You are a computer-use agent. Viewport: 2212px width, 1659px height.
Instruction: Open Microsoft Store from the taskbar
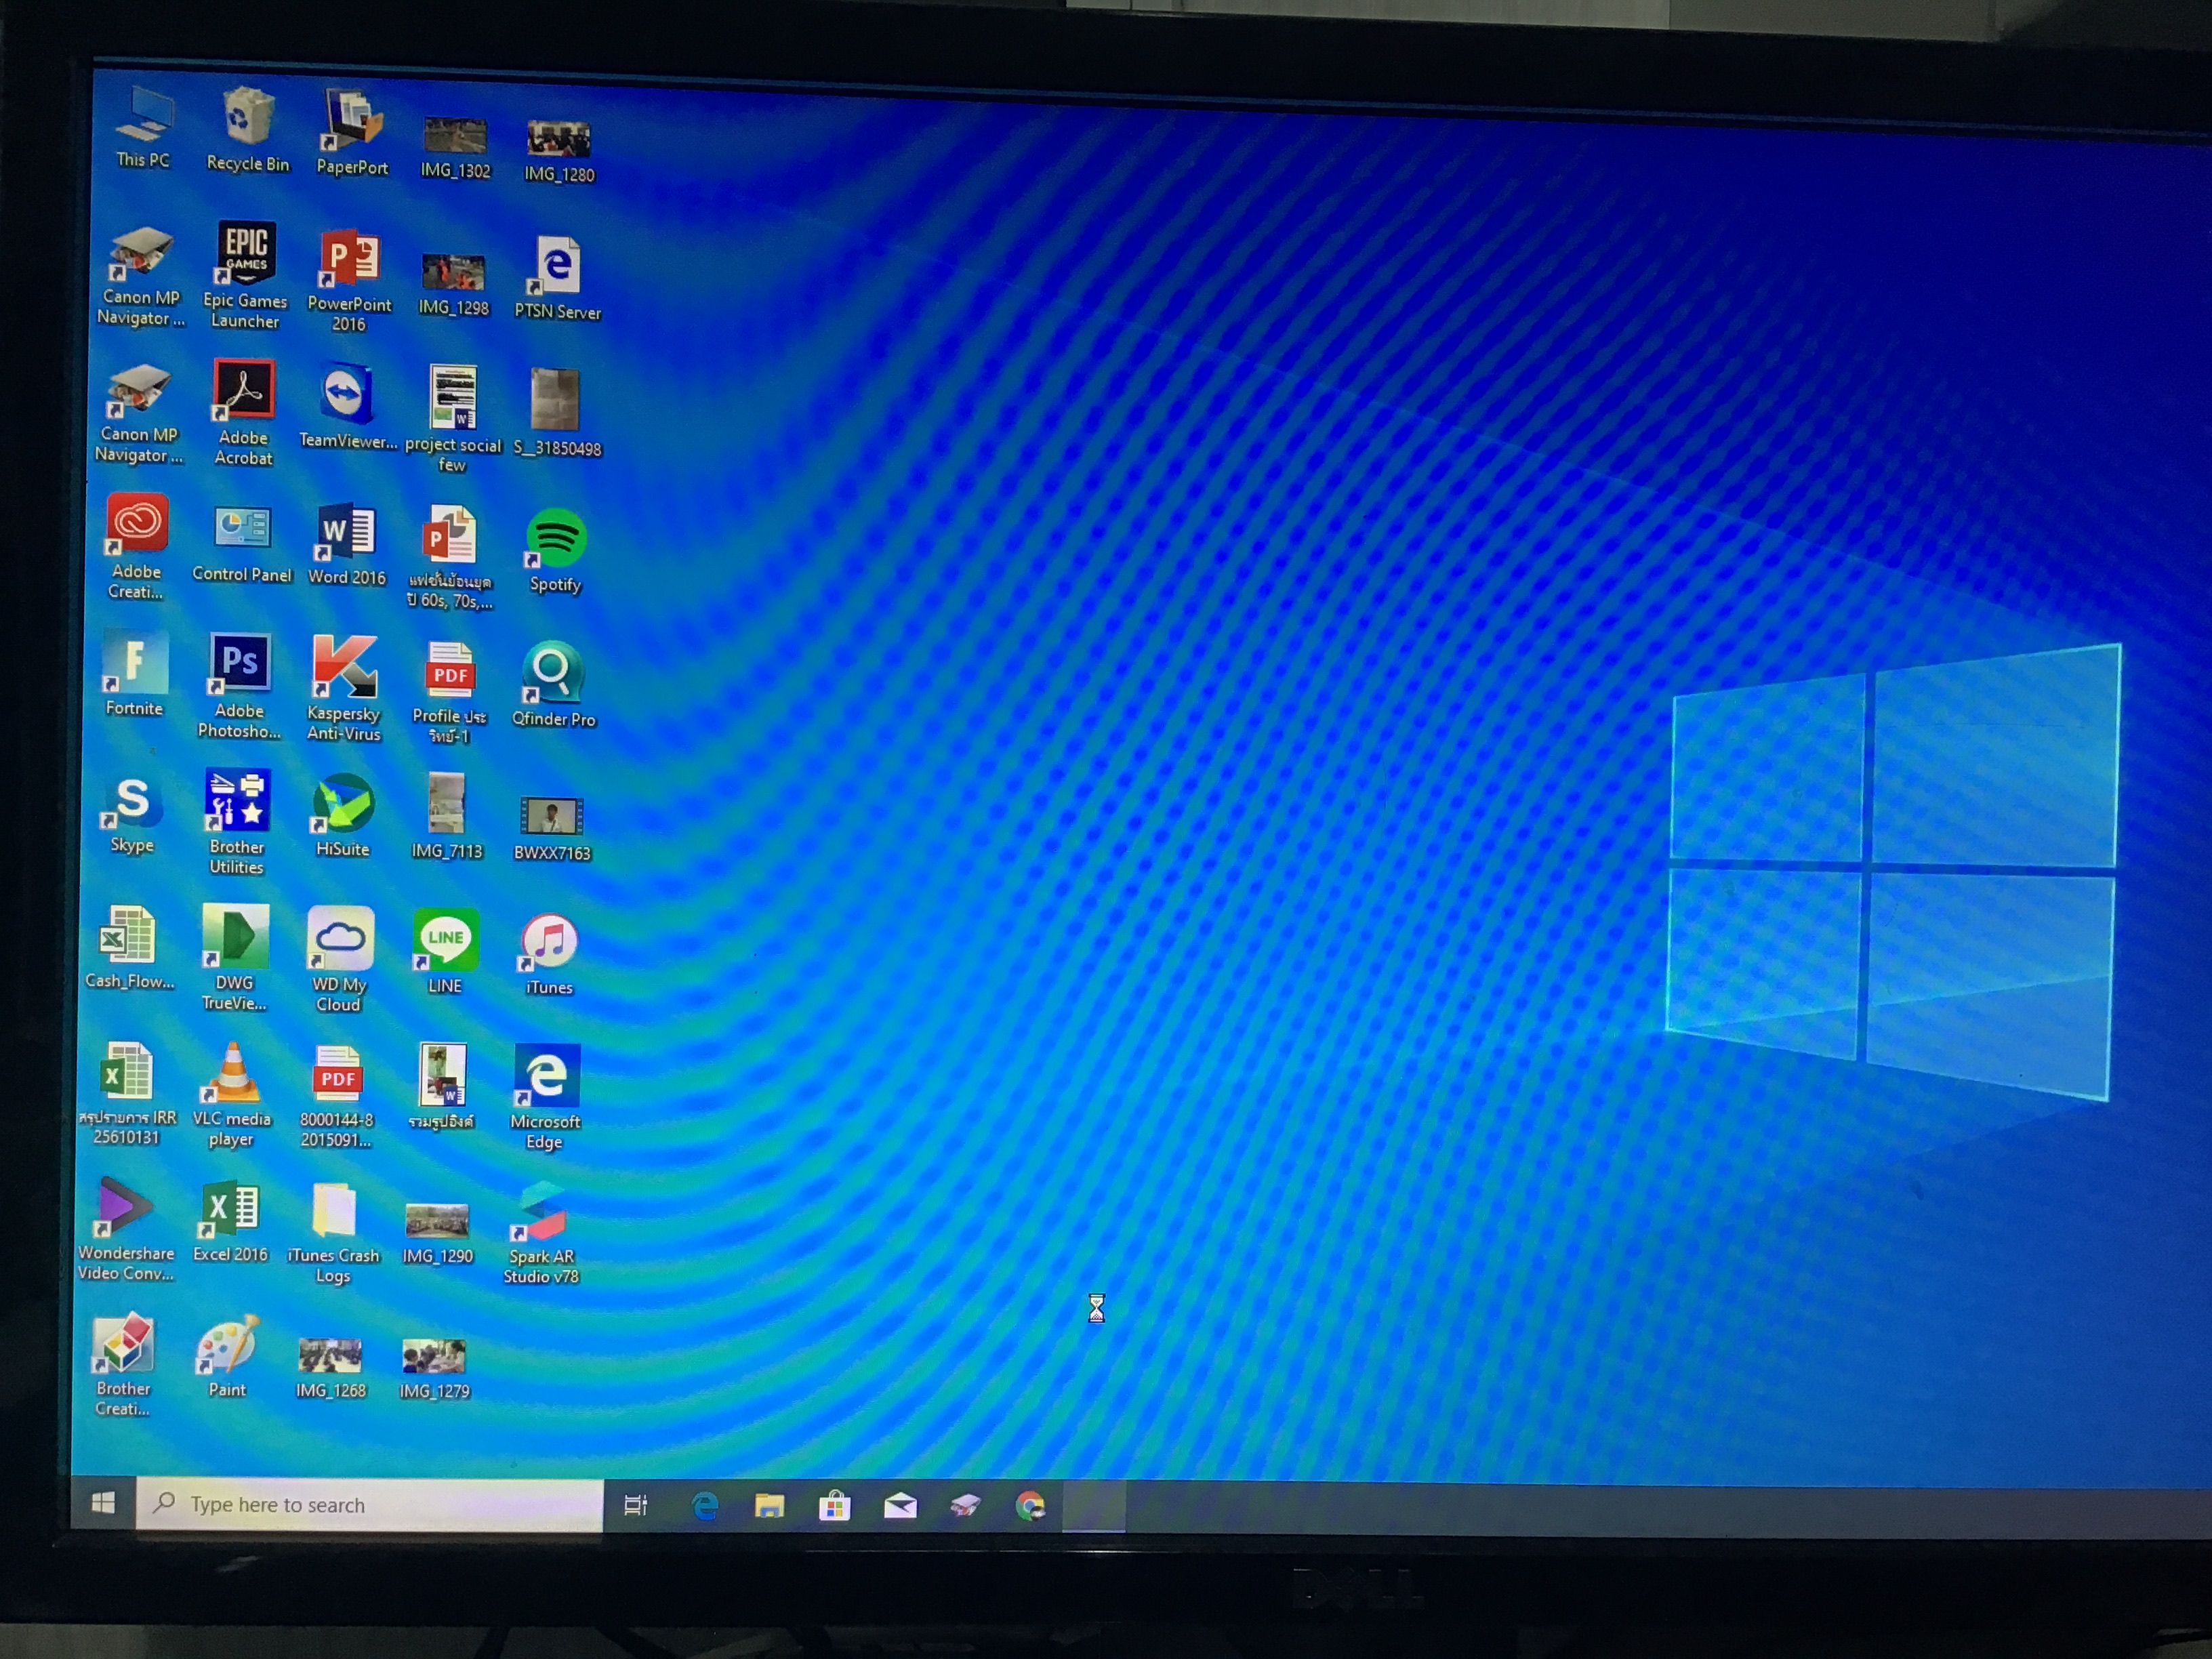[x=834, y=1506]
